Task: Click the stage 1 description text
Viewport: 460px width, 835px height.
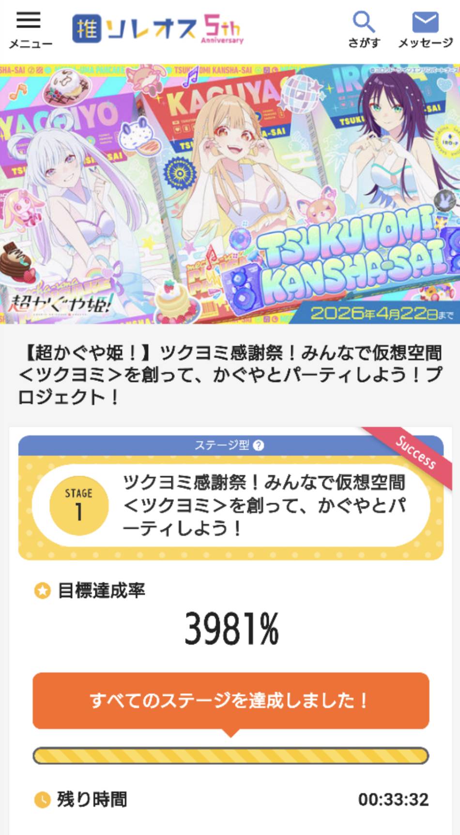Action: pyautogui.click(x=264, y=505)
